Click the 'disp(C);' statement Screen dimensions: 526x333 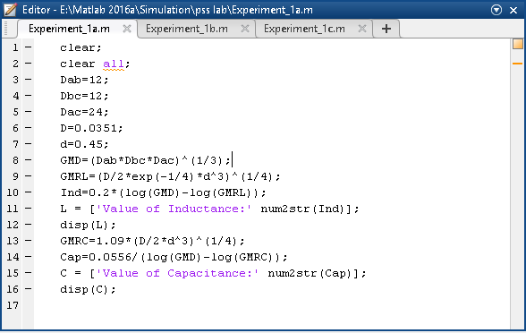(x=88, y=289)
